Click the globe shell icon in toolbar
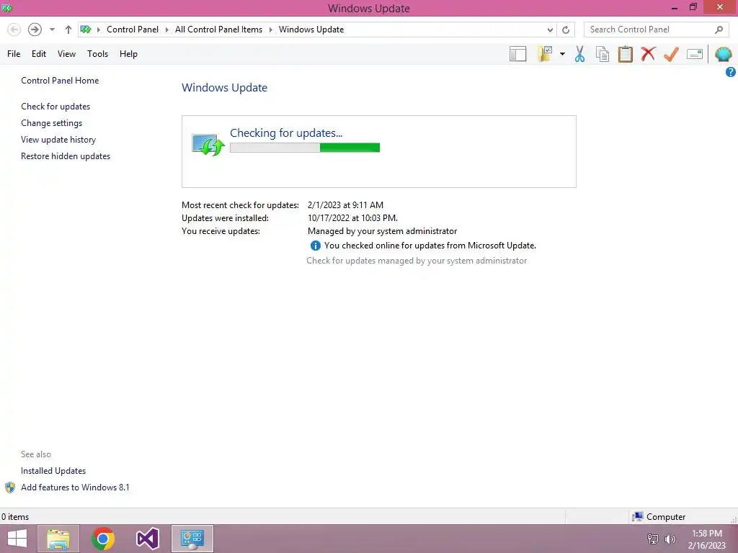Viewport: 738px width, 553px height. (x=724, y=54)
